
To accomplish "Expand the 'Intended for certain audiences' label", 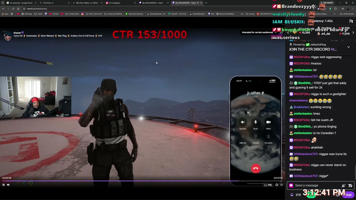I will click(259, 32).
